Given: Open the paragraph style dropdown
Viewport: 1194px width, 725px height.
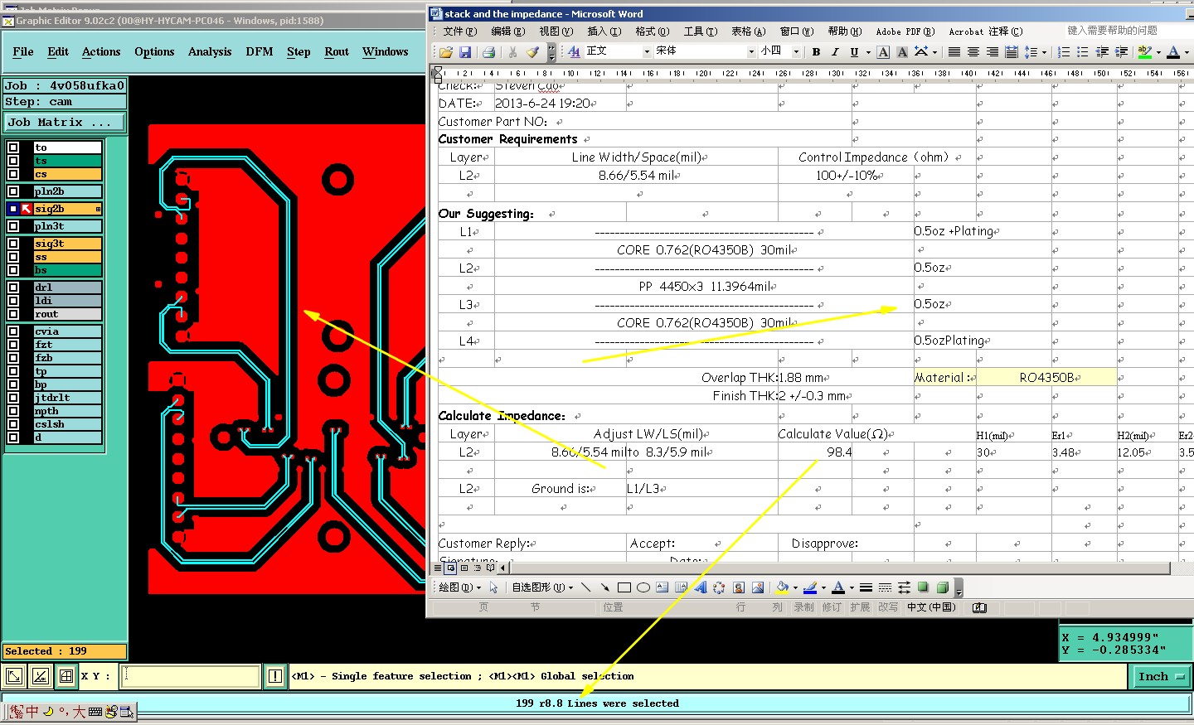Looking at the screenshot, I should click(647, 52).
